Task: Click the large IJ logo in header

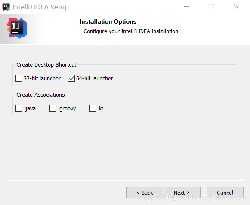Action: click(17, 28)
